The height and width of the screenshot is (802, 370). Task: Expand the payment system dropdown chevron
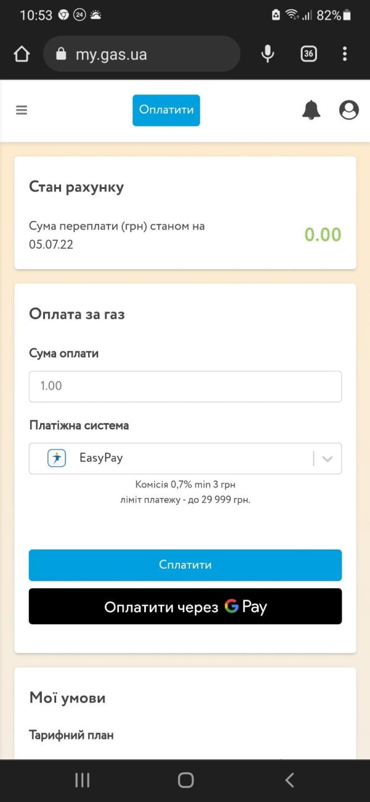[x=327, y=459]
